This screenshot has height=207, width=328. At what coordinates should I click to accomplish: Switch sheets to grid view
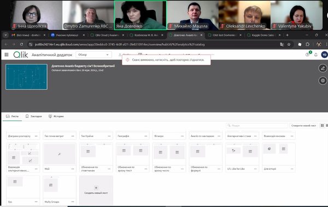pos(322,126)
